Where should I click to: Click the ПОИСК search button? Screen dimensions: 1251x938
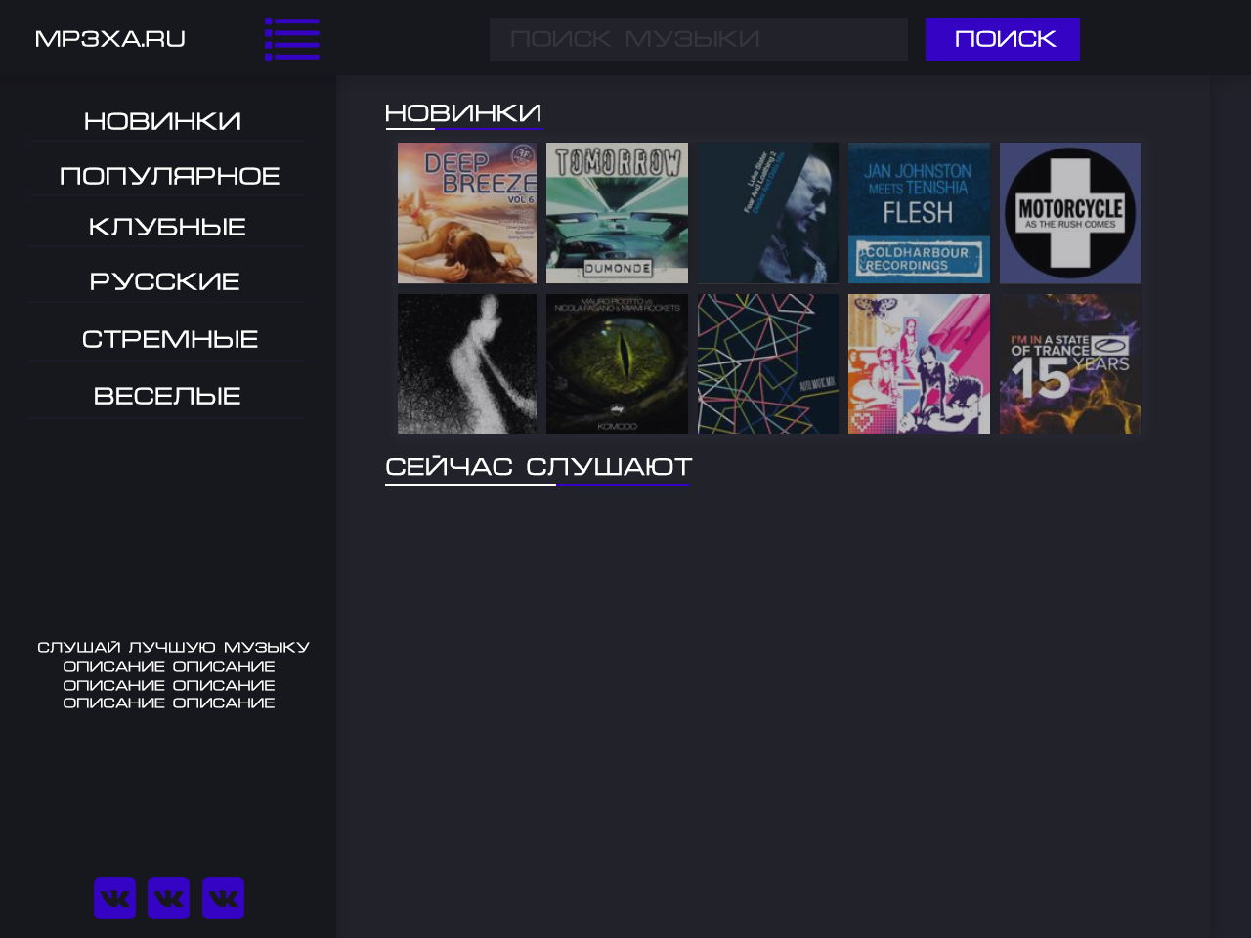(1003, 39)
